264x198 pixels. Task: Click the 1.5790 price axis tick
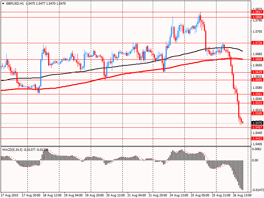[x=257, y=20]
